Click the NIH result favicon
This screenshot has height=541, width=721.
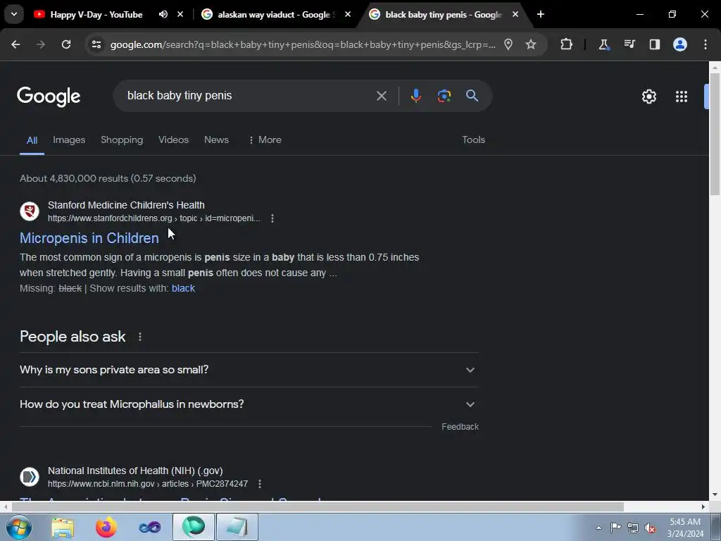[x=30, y=477]
